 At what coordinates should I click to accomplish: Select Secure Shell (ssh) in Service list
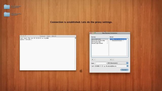click(x=100, y=39)
